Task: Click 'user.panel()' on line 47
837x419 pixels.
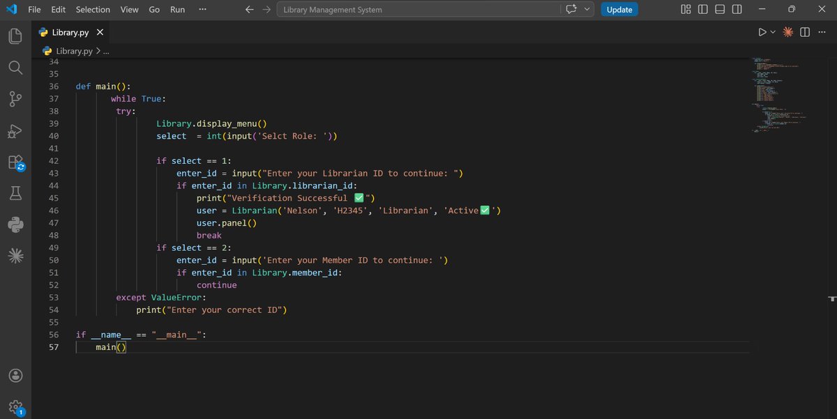Action: (227, 223)
